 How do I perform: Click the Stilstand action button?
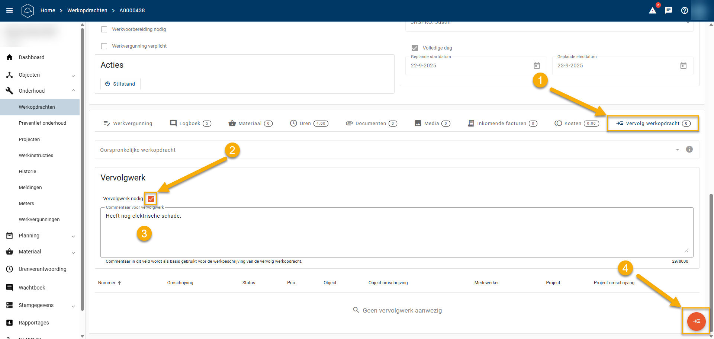point(120,84)
